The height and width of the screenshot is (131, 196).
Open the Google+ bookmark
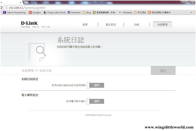[35, 13]
